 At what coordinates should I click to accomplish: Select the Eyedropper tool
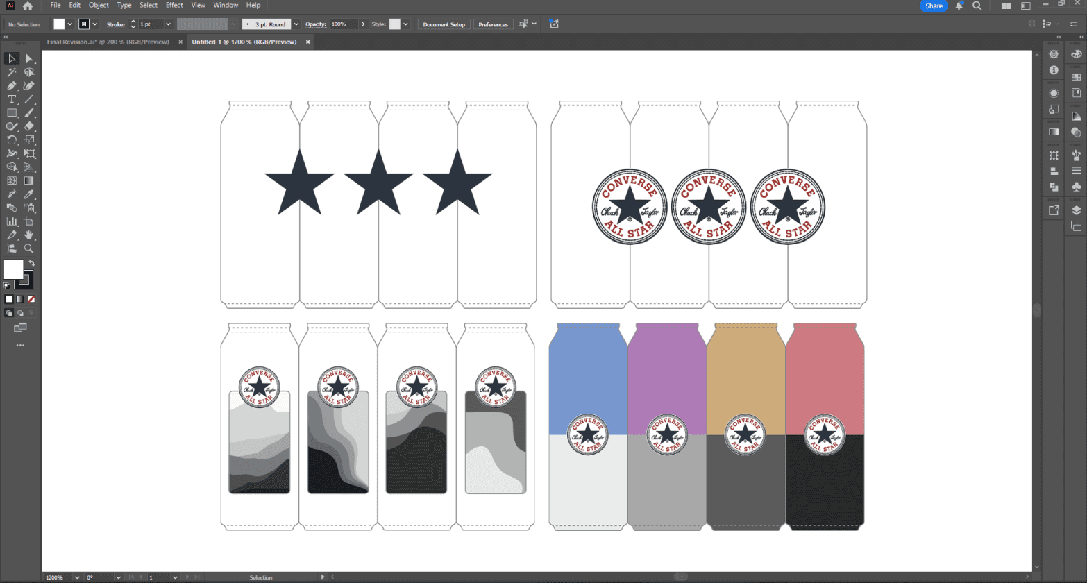tap(29, 194)
